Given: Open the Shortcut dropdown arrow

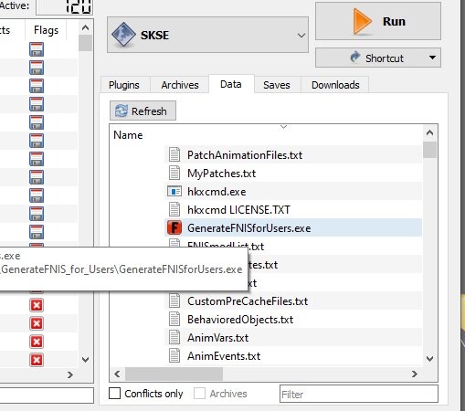Looking at the screenshot, I should click(x=432, y=58).
